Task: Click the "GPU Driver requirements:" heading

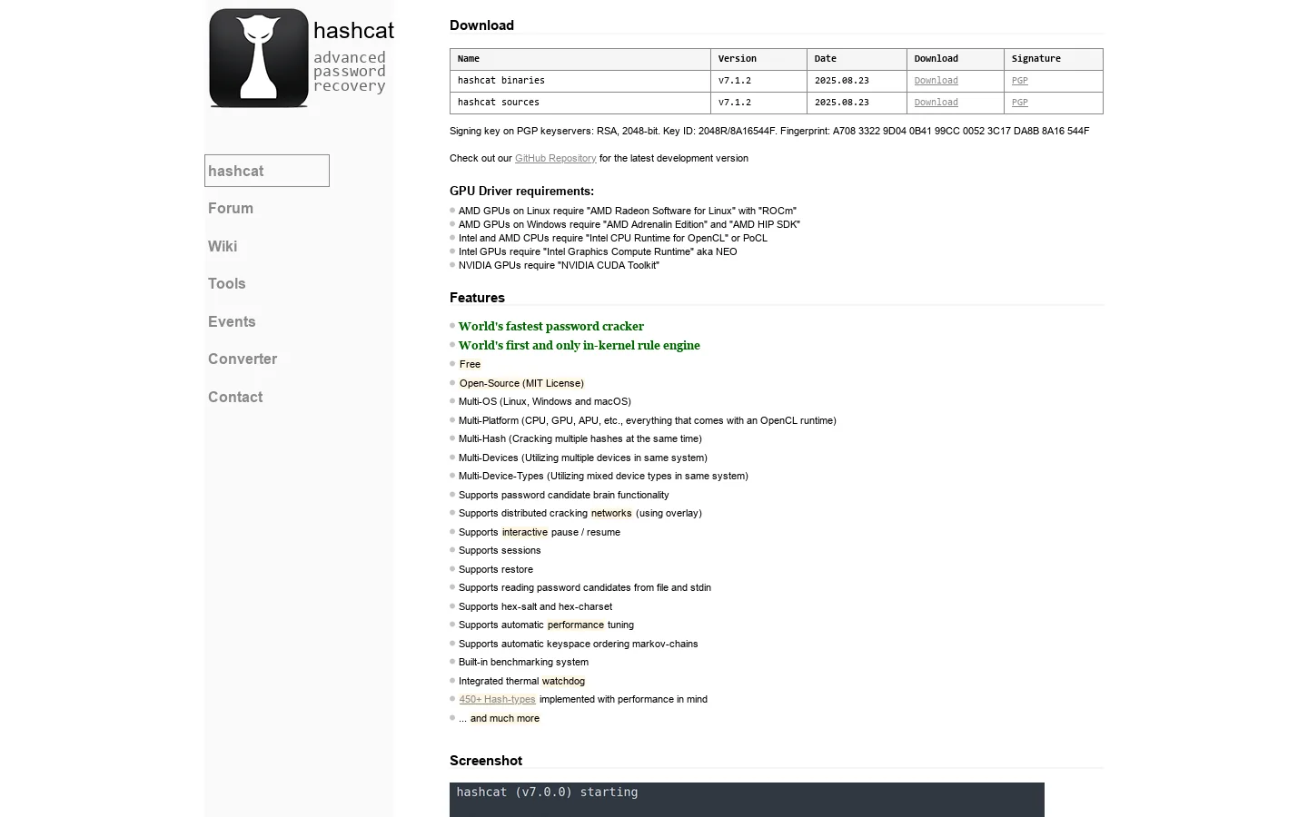Action: click(521, 192)
